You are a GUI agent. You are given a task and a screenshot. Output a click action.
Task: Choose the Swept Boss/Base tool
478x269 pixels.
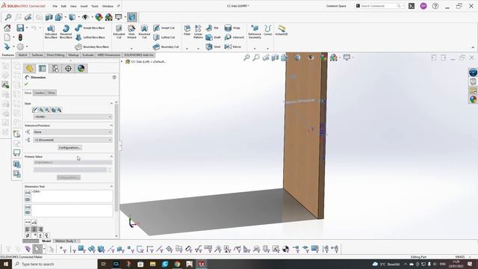tap(90, 28)
